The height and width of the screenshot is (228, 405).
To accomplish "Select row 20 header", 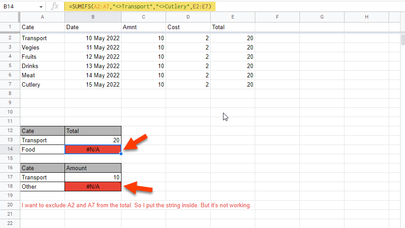I will pyautogui.click(x=10, y=205).
